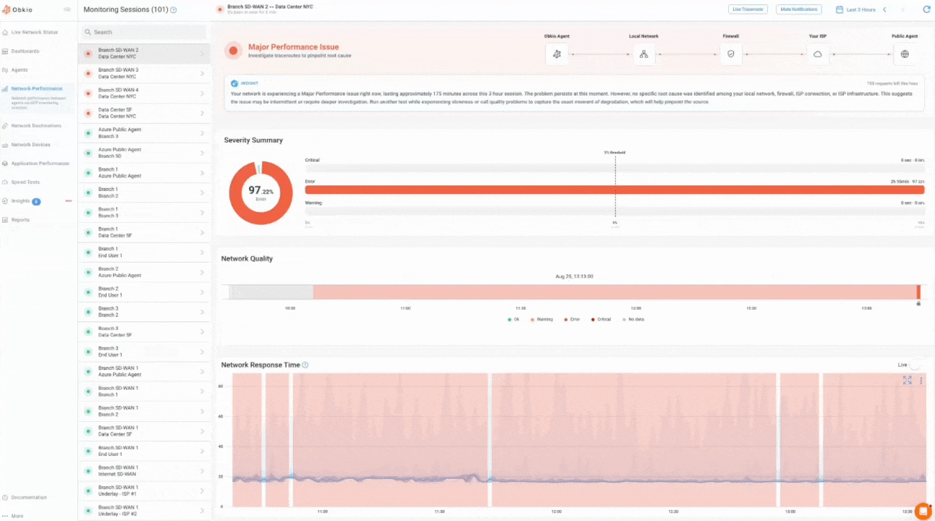Click the Insight badge icon

(234, 84)
